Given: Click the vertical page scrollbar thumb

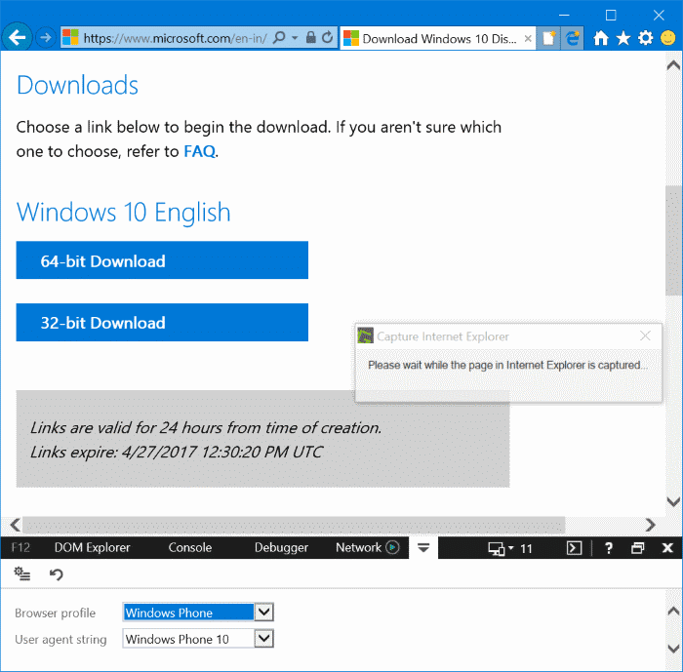Looking at the screenshot, I should 673,241.
